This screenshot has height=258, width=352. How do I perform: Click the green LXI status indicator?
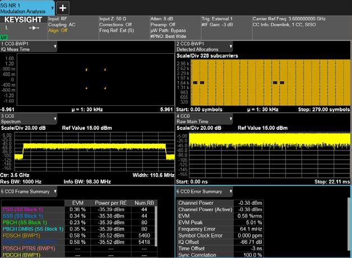coord(3,36)
